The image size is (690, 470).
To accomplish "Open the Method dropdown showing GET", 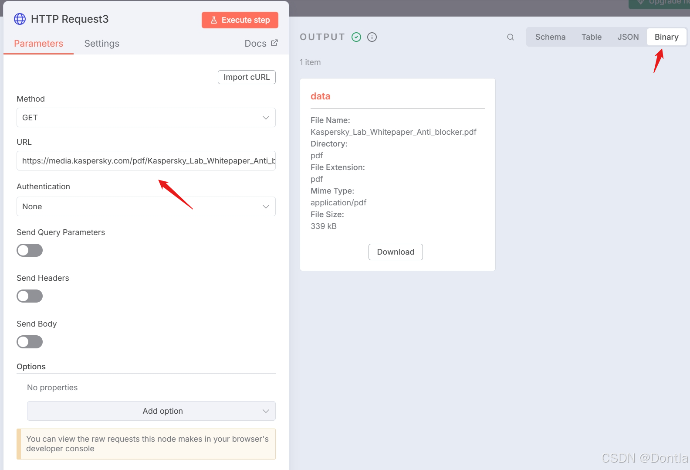I will (x=146, y=118).
